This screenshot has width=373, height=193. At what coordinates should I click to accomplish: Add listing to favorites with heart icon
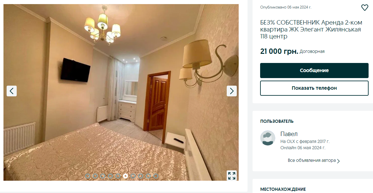365,8
